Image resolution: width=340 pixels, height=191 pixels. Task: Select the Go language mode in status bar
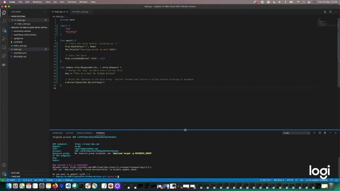[x=301, y=180]
